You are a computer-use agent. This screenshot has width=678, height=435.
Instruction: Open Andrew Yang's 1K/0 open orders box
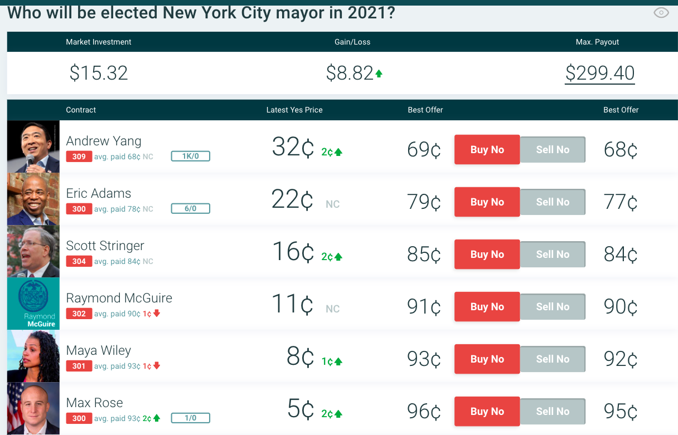click(190, 157)
